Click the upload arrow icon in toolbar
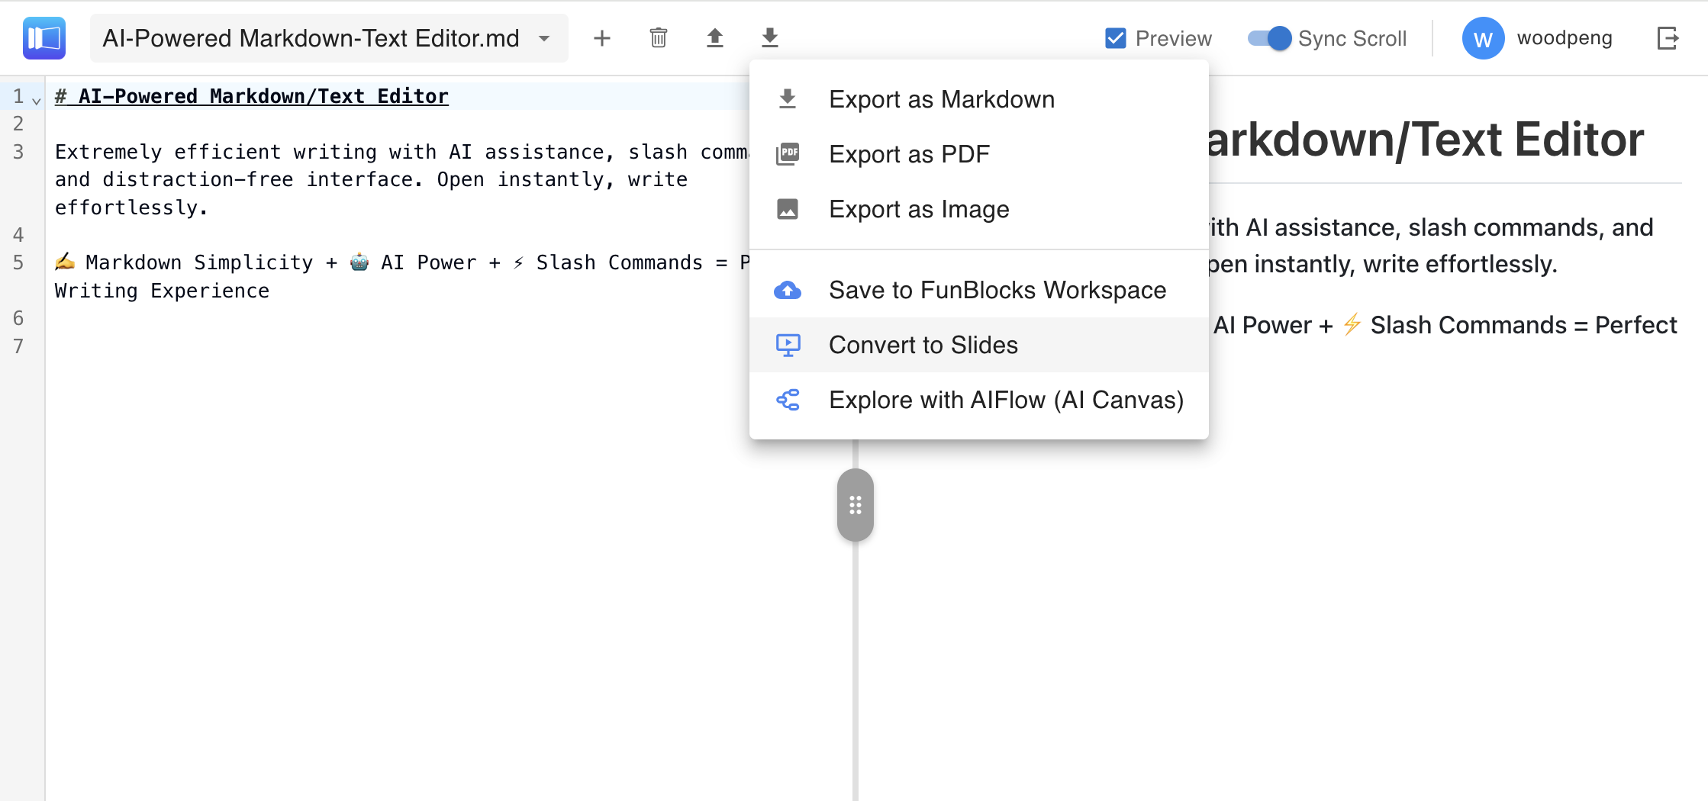 click(x=714, y=37)
